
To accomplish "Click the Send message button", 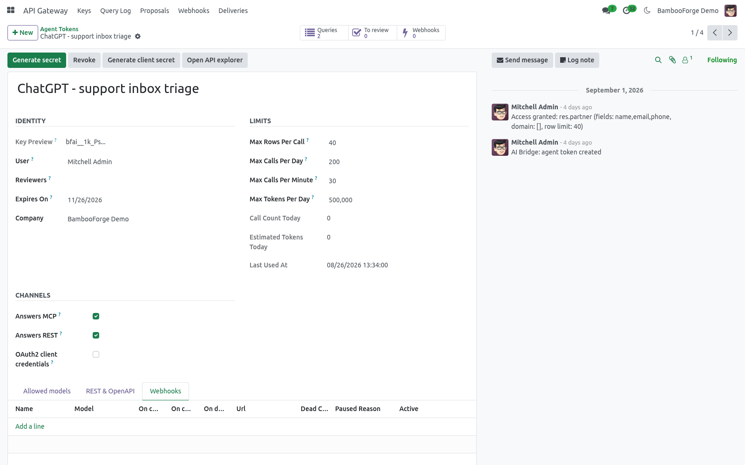I will (522, 60).
